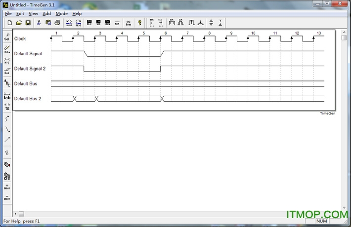This screenshot has width=351, height=227.
Task: Select the Sel pointer tool
Action: click(7, 37)
